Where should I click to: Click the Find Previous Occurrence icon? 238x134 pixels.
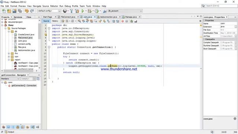[x=83, y=21]
